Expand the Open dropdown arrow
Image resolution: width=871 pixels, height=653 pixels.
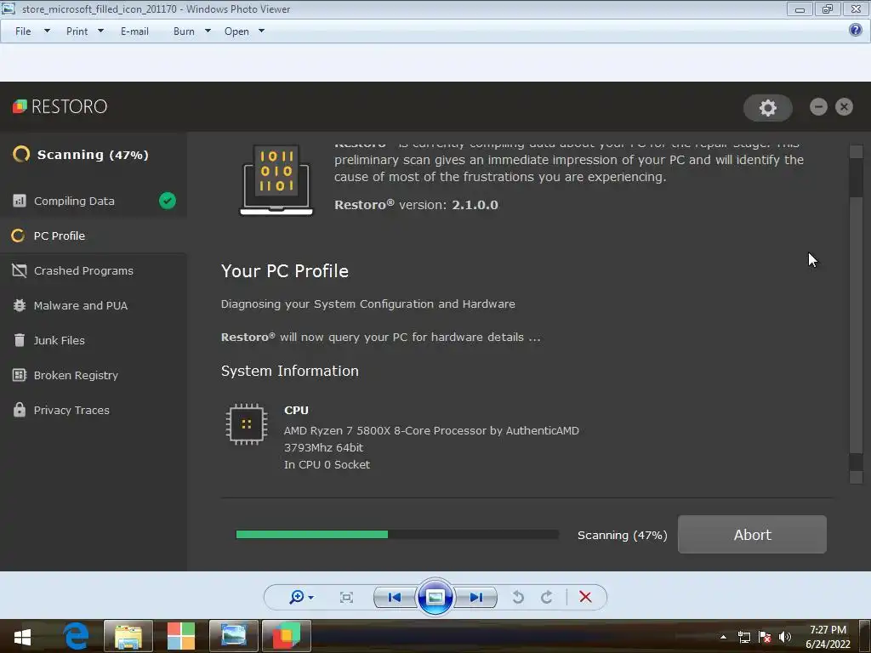click(x=262, y=31)
